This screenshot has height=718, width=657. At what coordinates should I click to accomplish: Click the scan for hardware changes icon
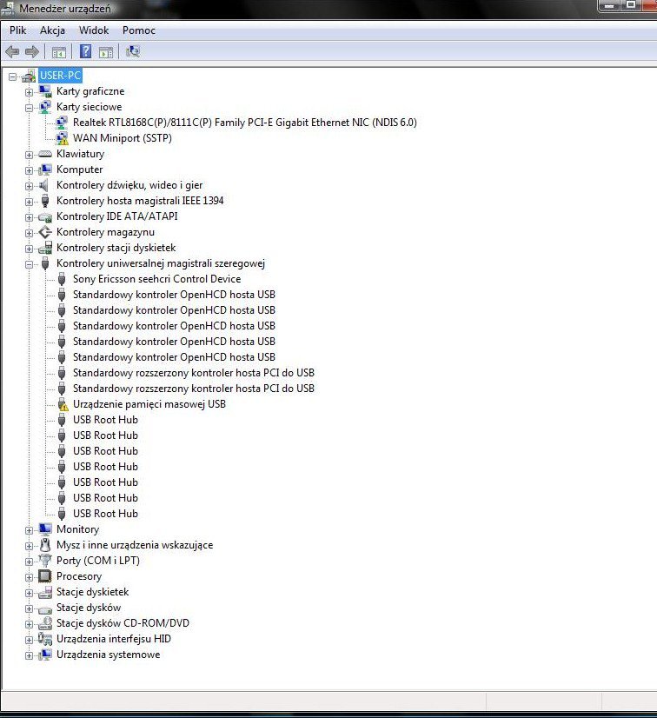(x=133, y=51)
